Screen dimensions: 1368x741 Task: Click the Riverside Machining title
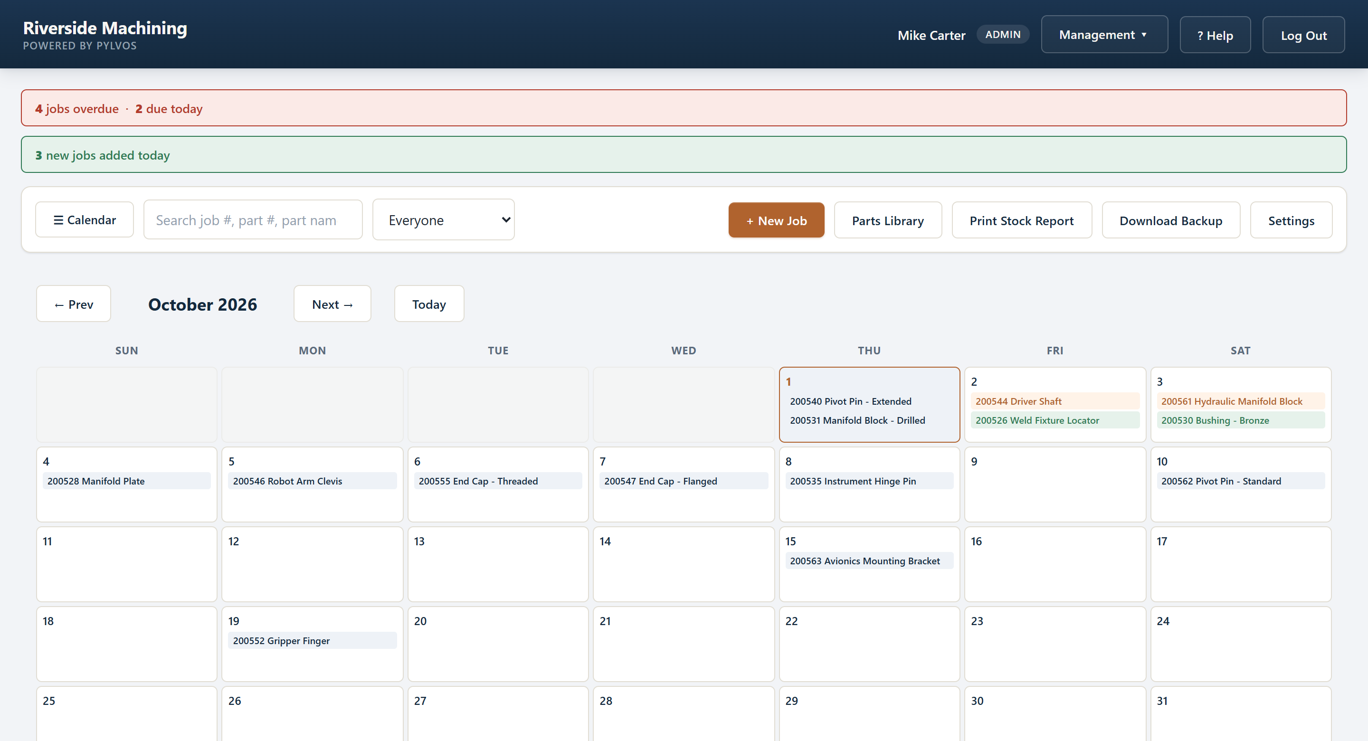(x=105, y=28)
